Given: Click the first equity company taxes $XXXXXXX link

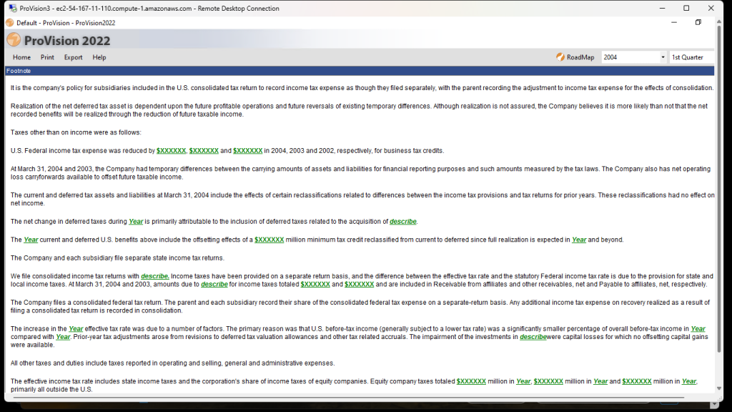Looking at the screenshot, I should point(472,381).
